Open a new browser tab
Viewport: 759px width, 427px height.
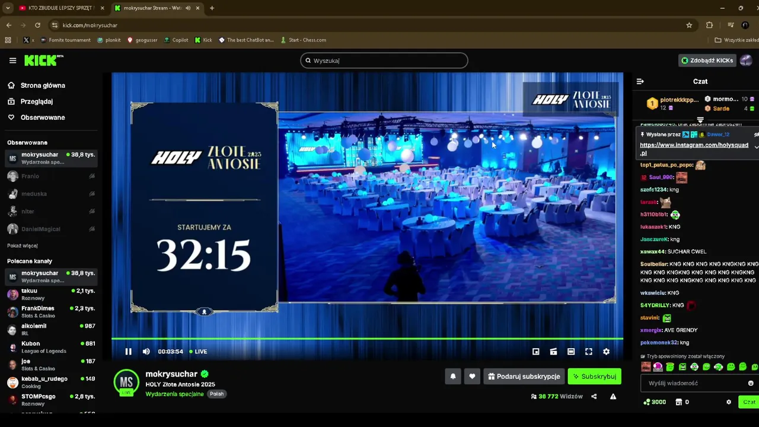point(212,8)
